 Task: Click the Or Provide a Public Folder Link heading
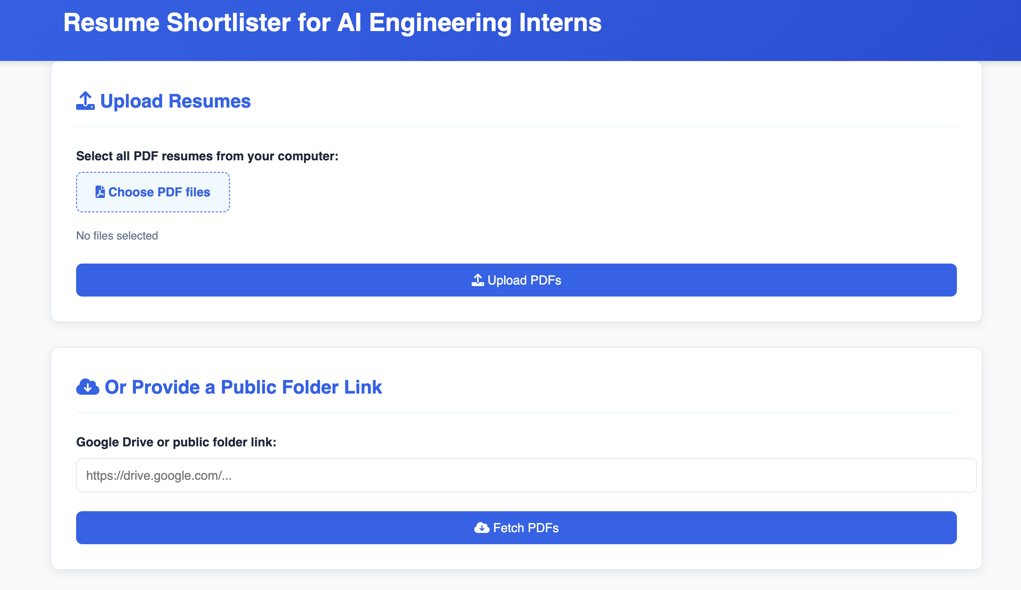243,387
